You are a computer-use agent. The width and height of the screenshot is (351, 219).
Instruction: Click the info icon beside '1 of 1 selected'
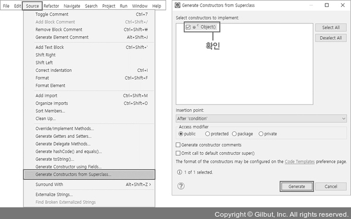point(180,172)
